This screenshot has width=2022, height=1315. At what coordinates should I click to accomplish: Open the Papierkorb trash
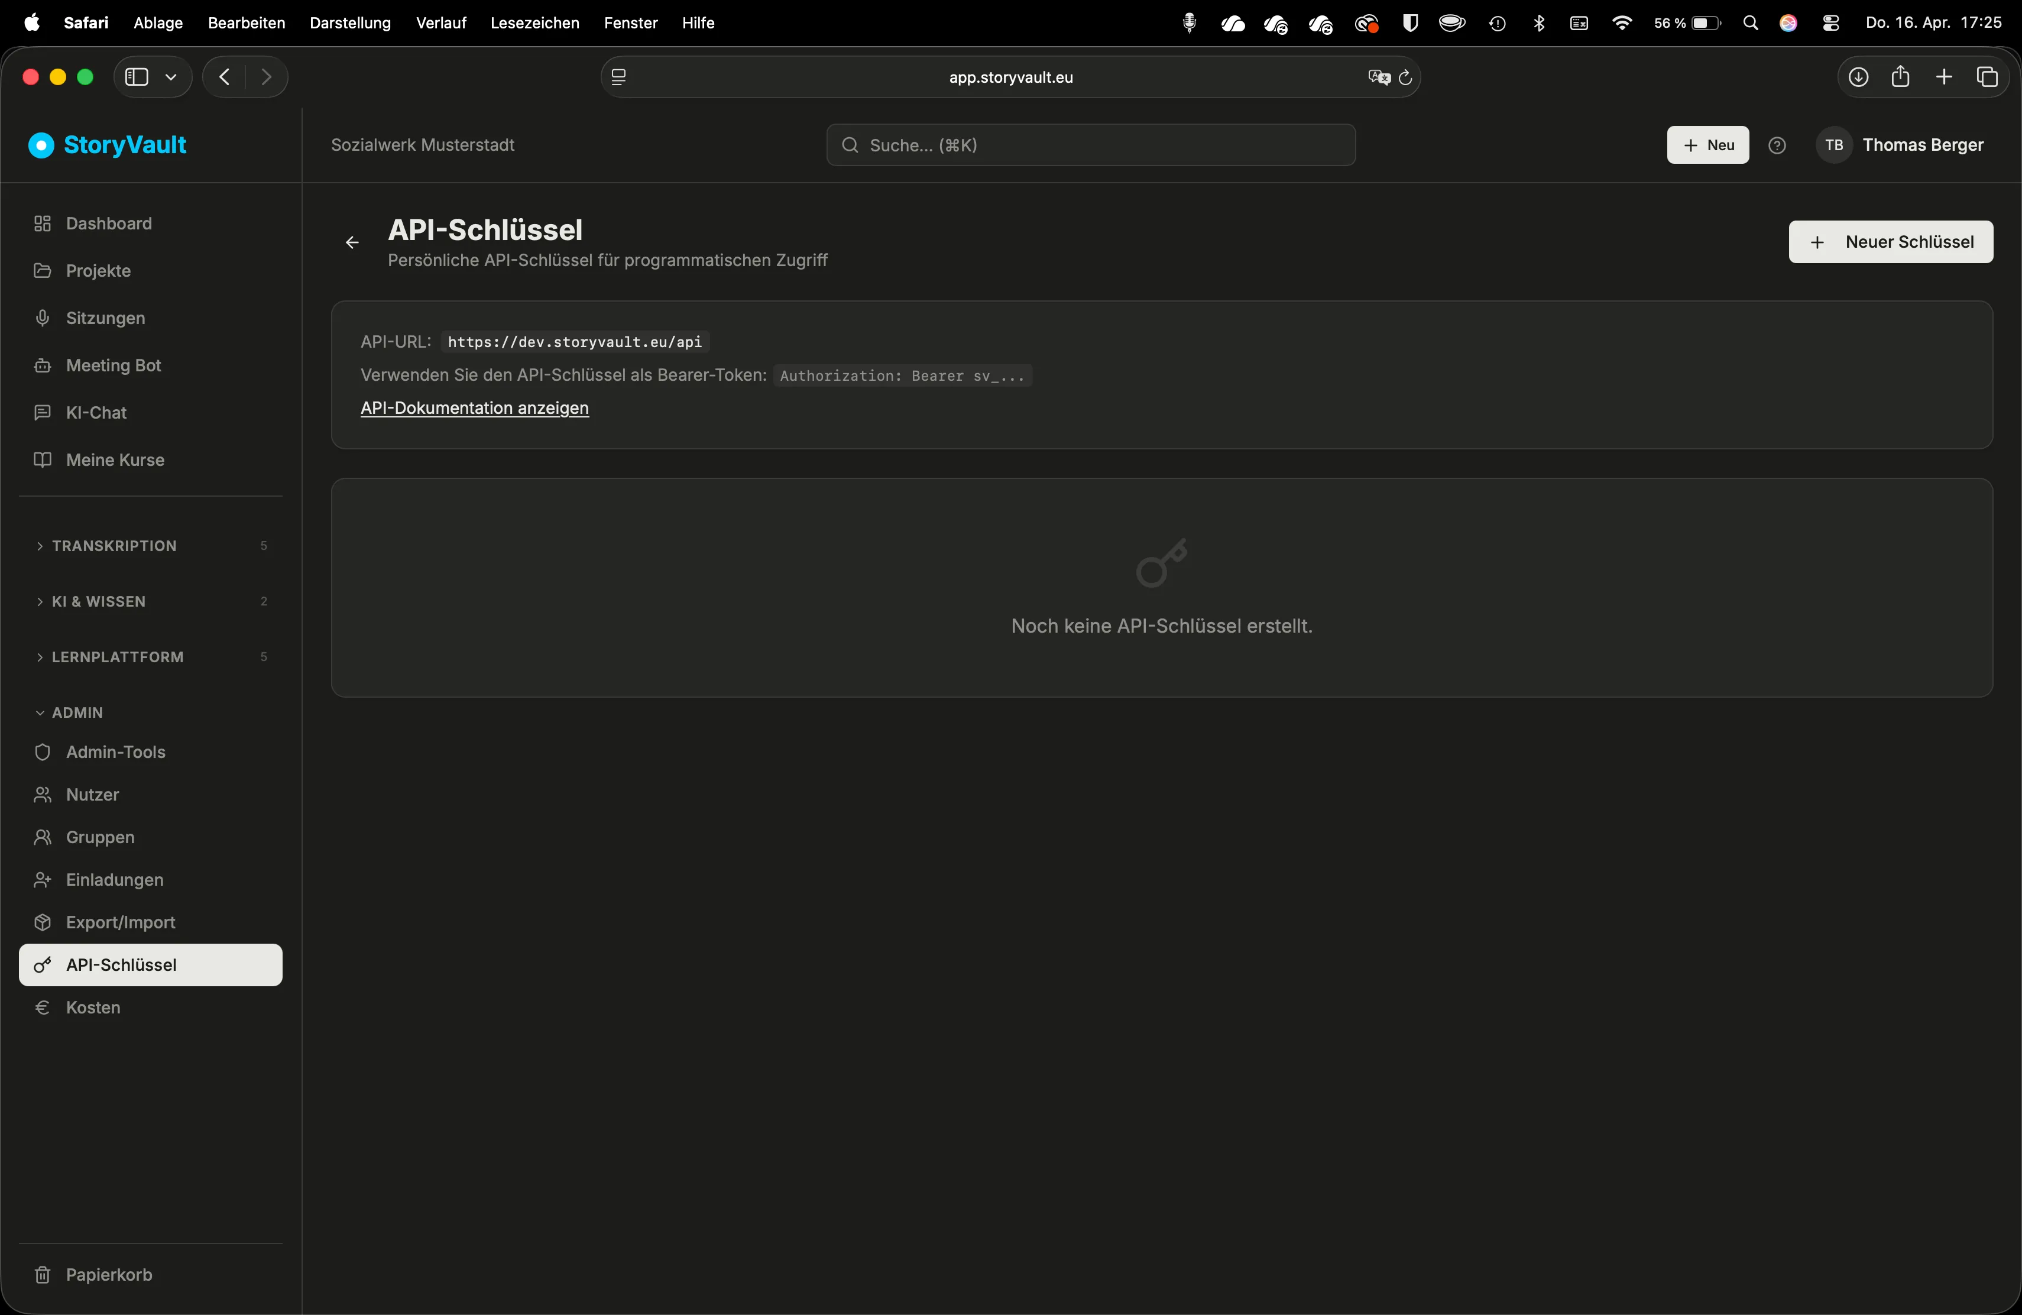pyautogui.click(x=150, y=1274)
